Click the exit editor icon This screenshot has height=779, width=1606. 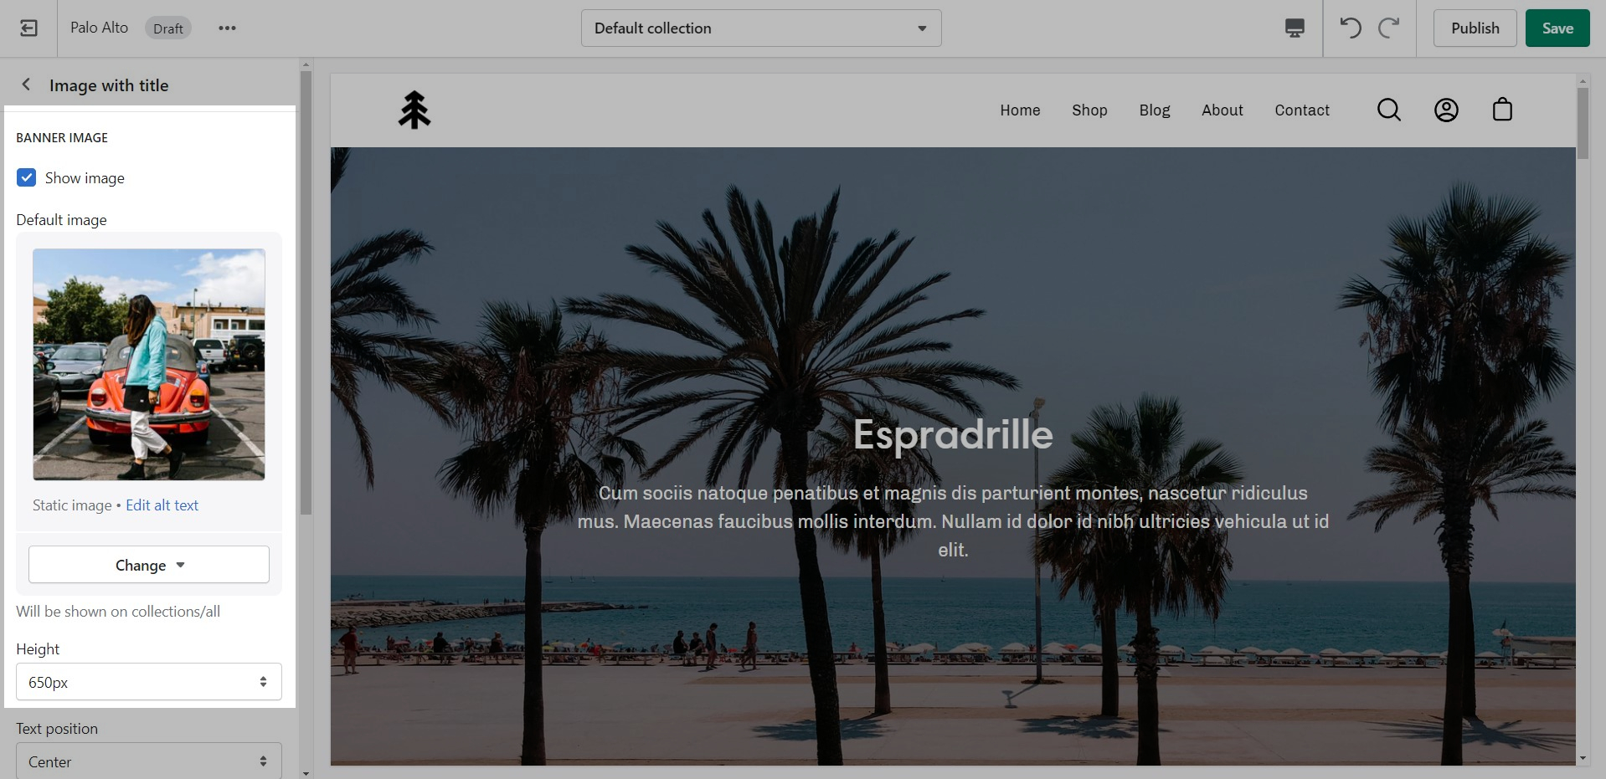(28, 28)
